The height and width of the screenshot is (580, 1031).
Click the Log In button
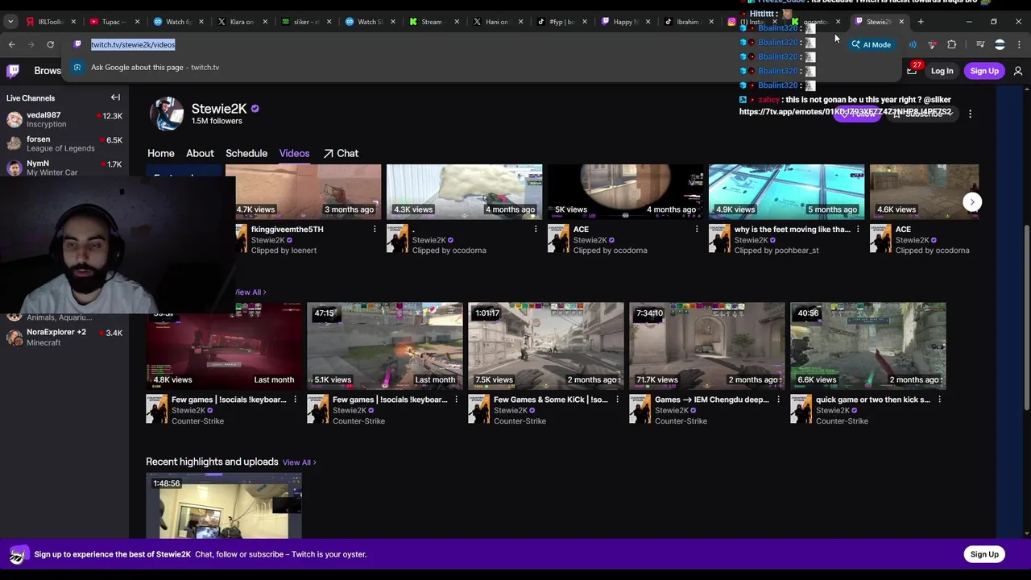tap(942, 71)
